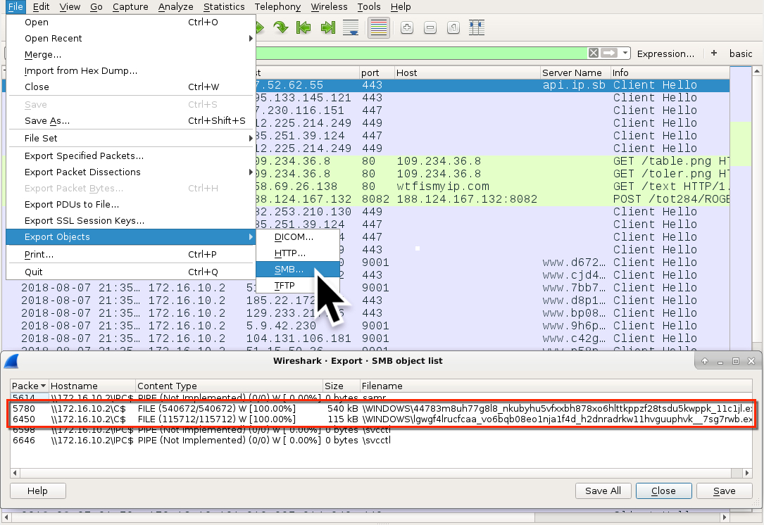Choose Import from Hex Dump...
This screenshot has width=764, height=525.
130,70
